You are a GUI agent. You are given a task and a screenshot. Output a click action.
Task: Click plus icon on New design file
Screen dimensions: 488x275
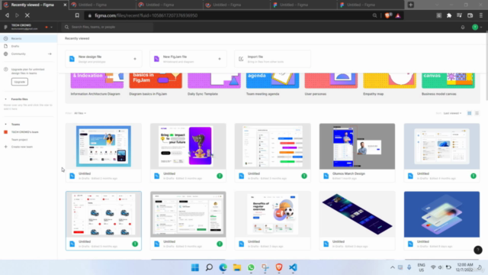pos(135,59)
